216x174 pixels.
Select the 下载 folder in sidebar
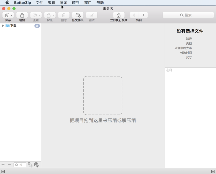[x=13, y=26]
